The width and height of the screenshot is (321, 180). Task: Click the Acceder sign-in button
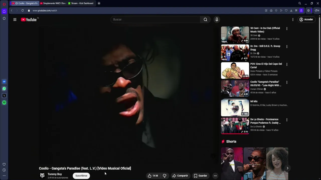(306, 19)
